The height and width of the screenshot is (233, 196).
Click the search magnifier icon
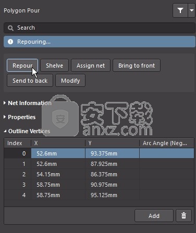pos(10,28)
